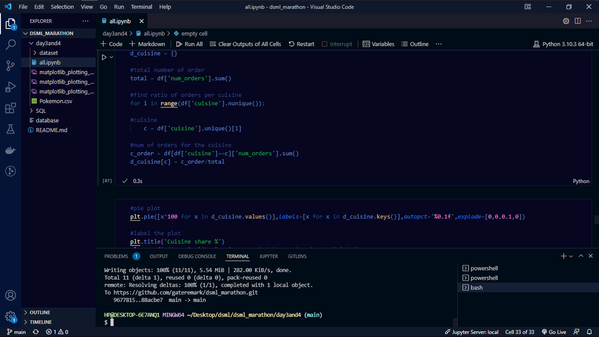
Task: Open Source Control view icon
Action: point(10,65)
